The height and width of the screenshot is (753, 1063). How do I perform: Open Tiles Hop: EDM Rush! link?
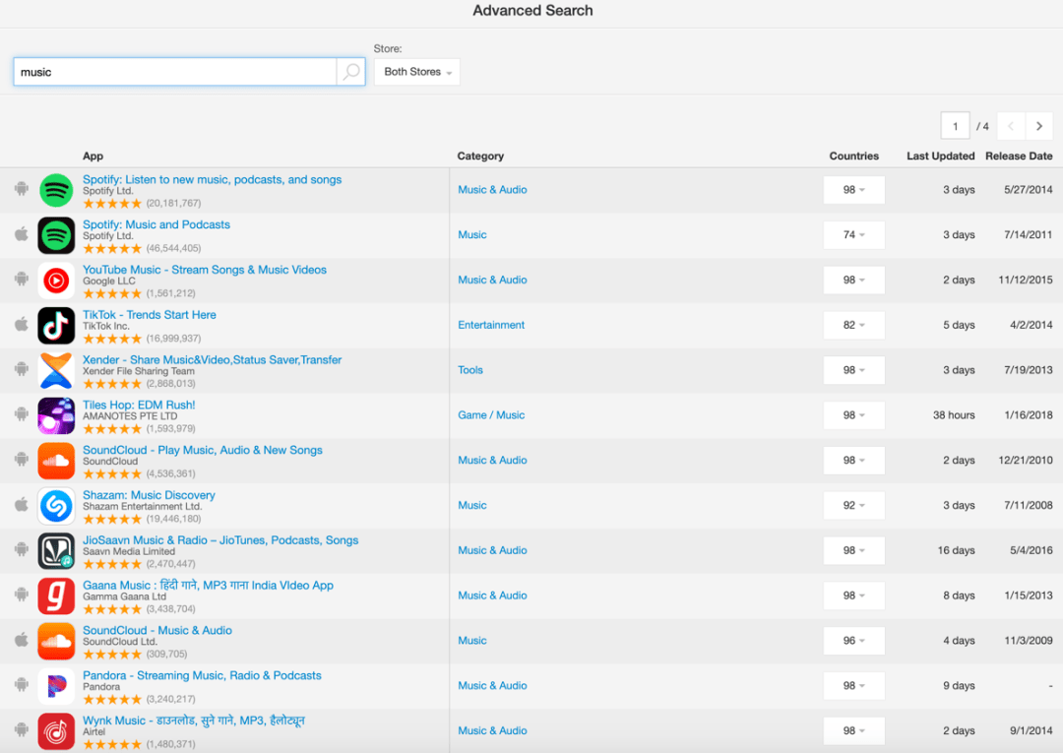[x=139, y=405]
